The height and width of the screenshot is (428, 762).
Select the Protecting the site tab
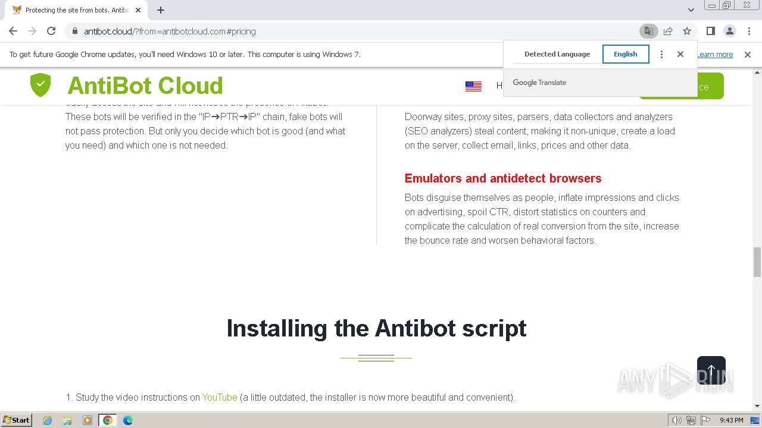tap(76, 10)
